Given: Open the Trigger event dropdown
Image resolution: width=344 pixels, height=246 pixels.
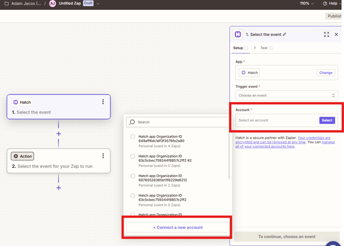Looking at the screenshot, I should pyautogui.click(x=286, y=95).
